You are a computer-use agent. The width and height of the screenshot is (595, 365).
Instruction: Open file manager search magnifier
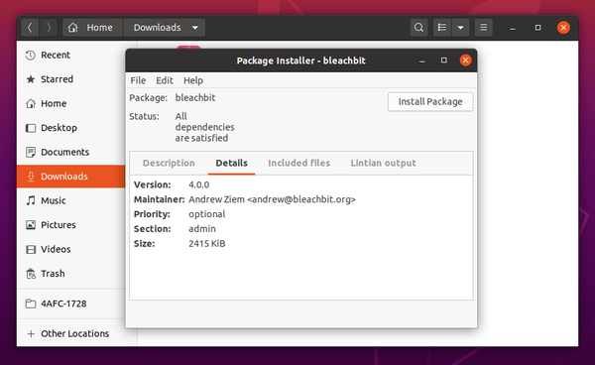tap(418, 28)
